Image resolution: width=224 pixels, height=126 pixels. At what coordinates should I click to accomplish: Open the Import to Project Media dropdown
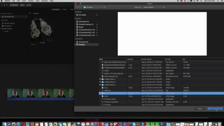tap(154, 7)
